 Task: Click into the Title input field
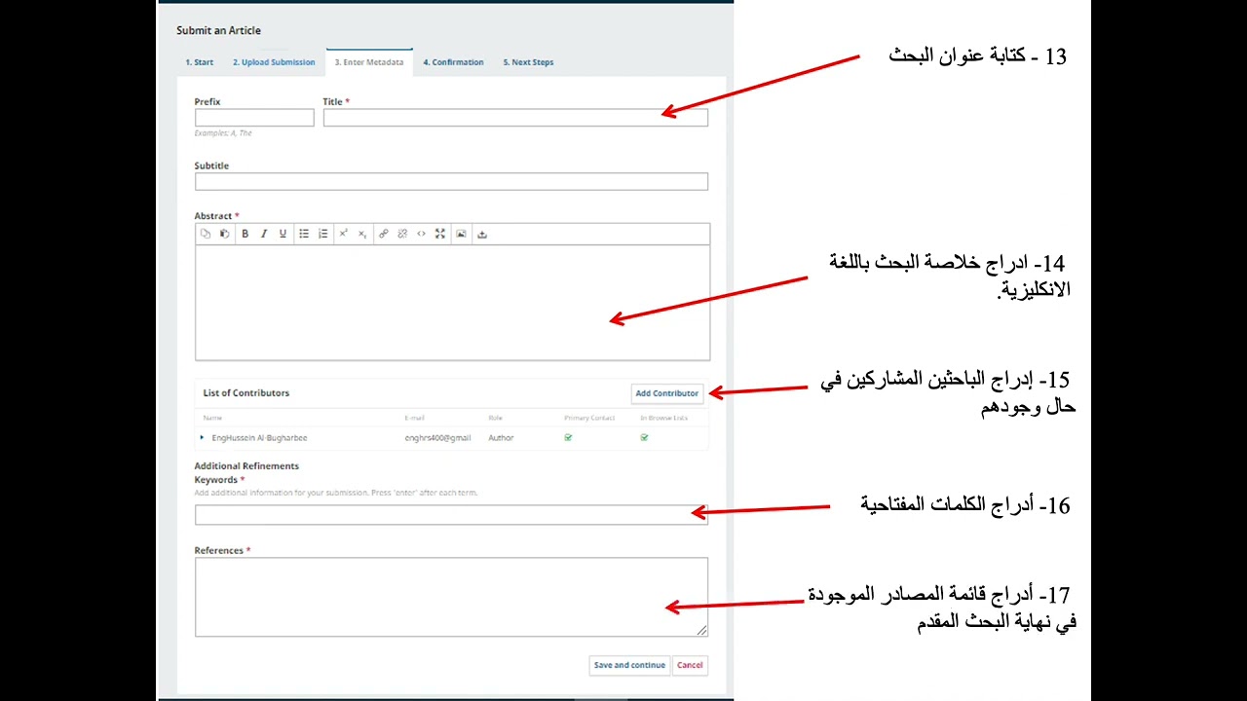point(515,118)
